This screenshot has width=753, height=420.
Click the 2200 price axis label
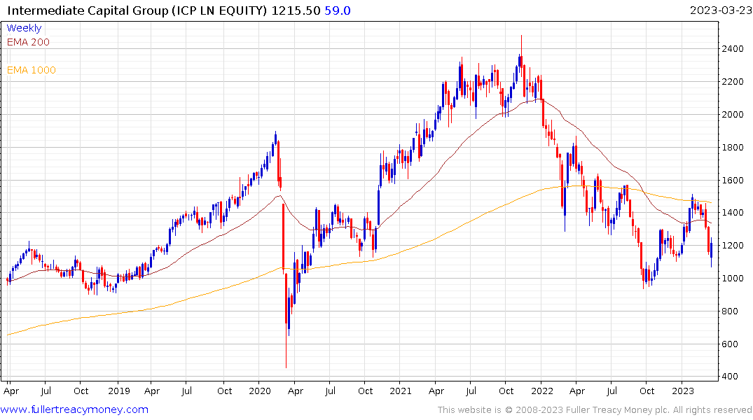[x=733, y=82]
